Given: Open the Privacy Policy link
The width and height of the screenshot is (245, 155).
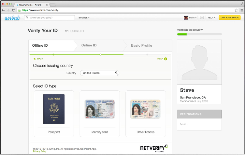Looking at the screenshot, I should click(40, 151).
